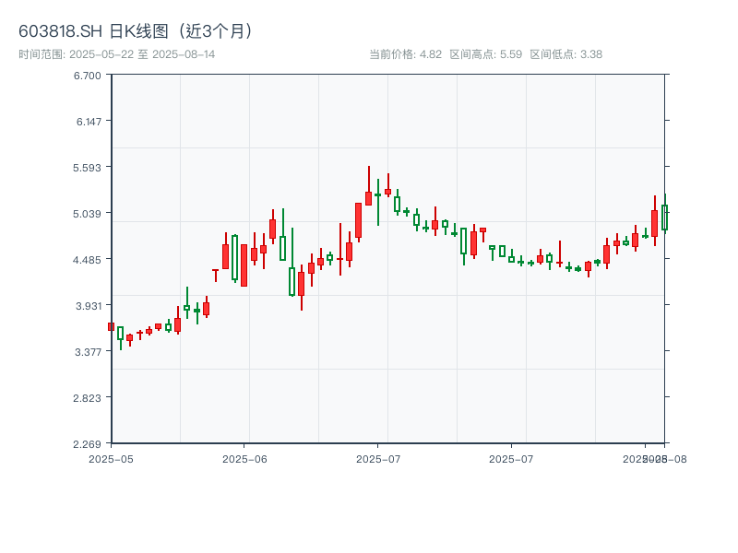Click the red candlestick with the highest peak
The height and width of the screenshot is (553, 738).
[368, 197]
